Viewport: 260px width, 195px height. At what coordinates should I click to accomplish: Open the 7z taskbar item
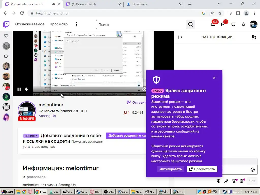click(x=68, y=192)
